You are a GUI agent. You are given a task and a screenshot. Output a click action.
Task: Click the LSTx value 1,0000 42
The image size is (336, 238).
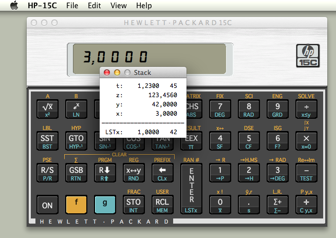[157, 132]
